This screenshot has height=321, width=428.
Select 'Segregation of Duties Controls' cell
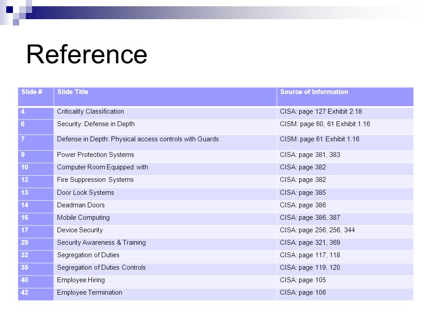(x=165, y=269)
